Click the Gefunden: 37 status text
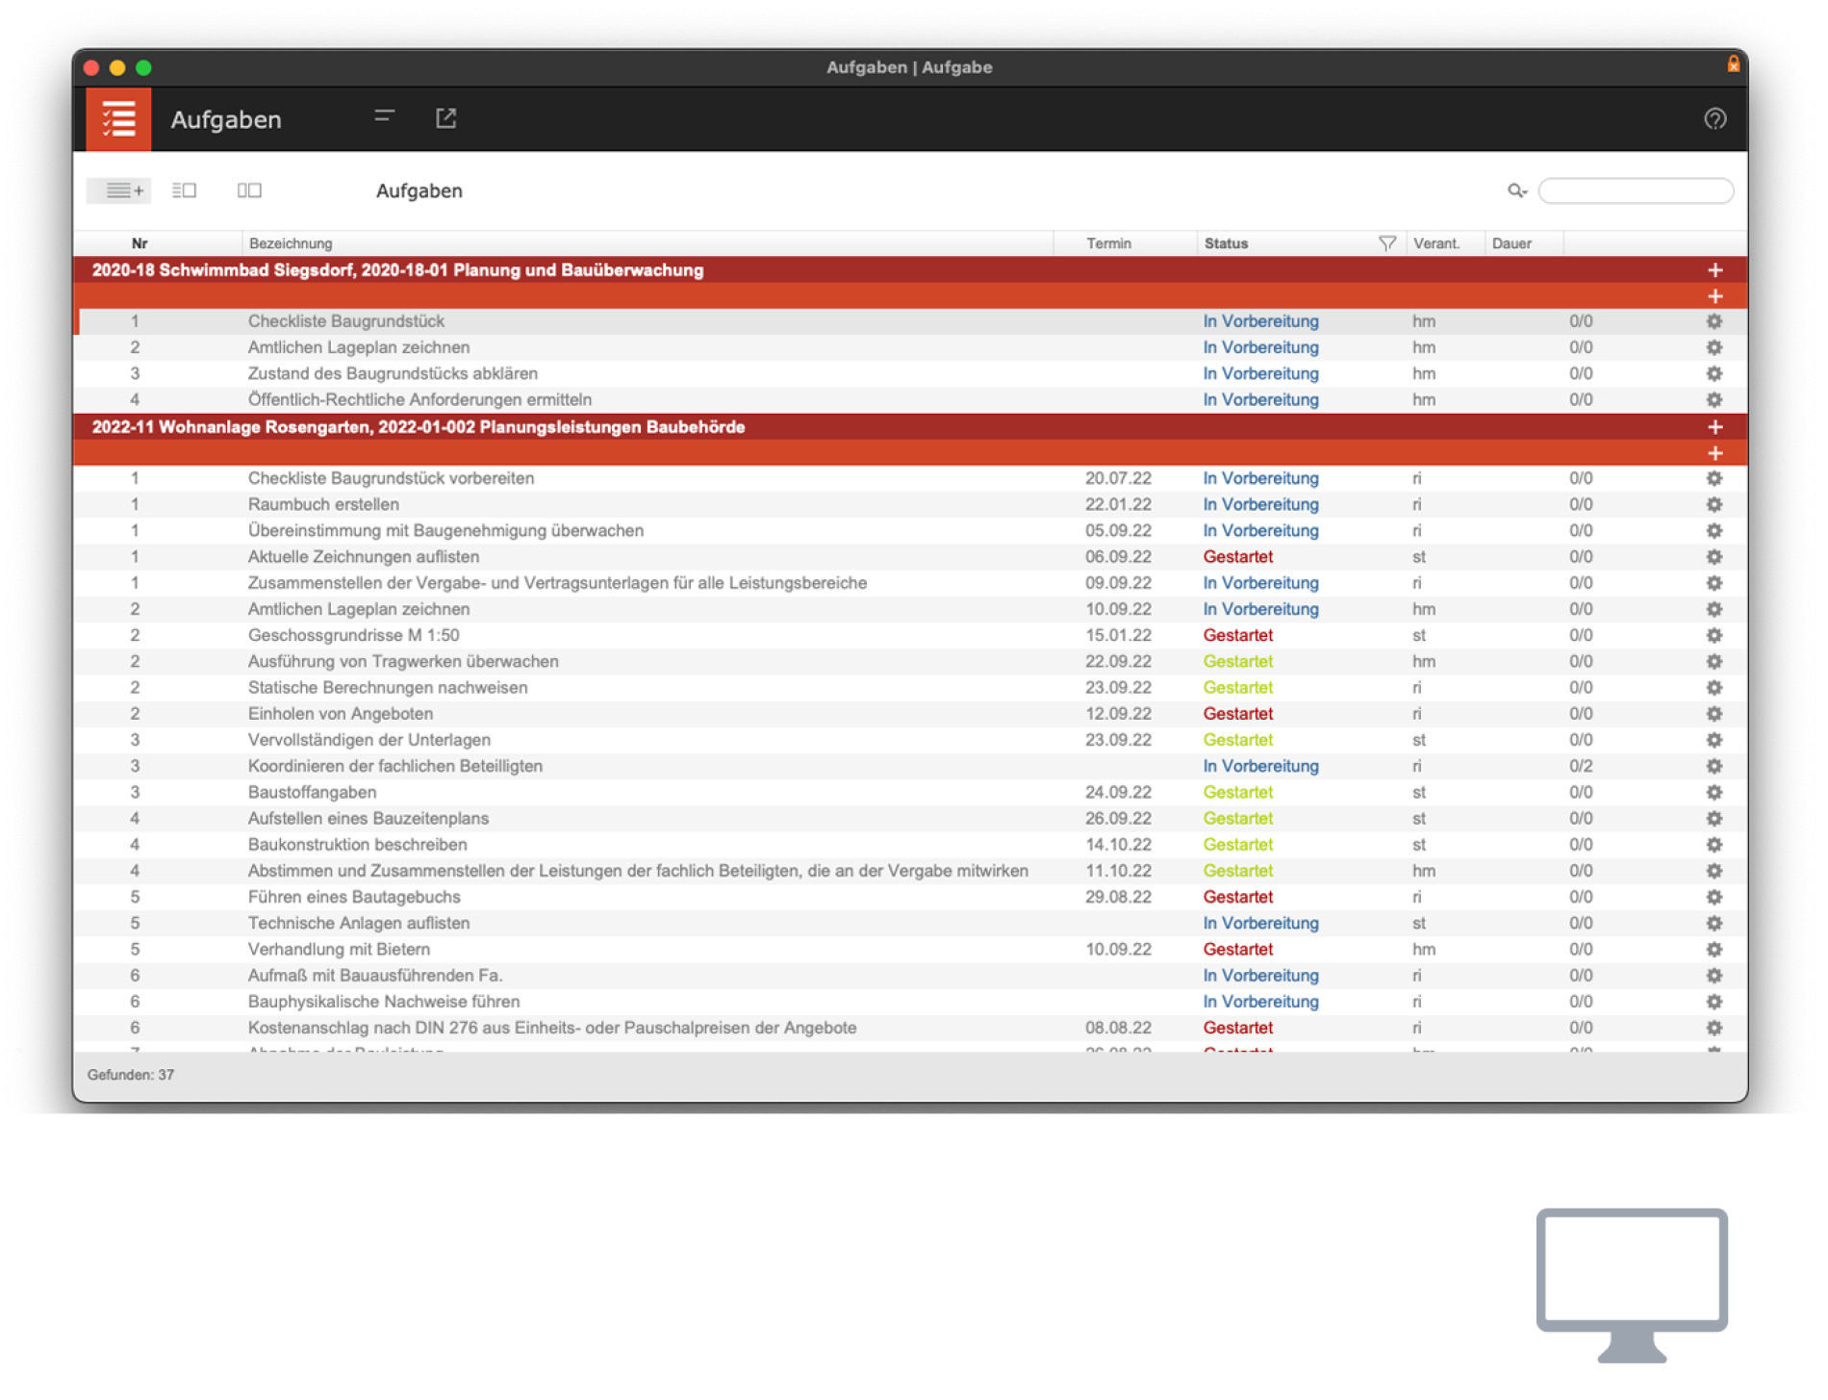 point(131,1075)
